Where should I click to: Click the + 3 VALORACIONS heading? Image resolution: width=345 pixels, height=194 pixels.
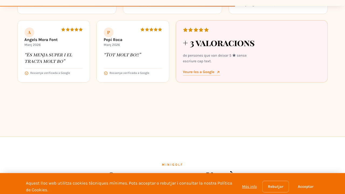pos(219,43)
